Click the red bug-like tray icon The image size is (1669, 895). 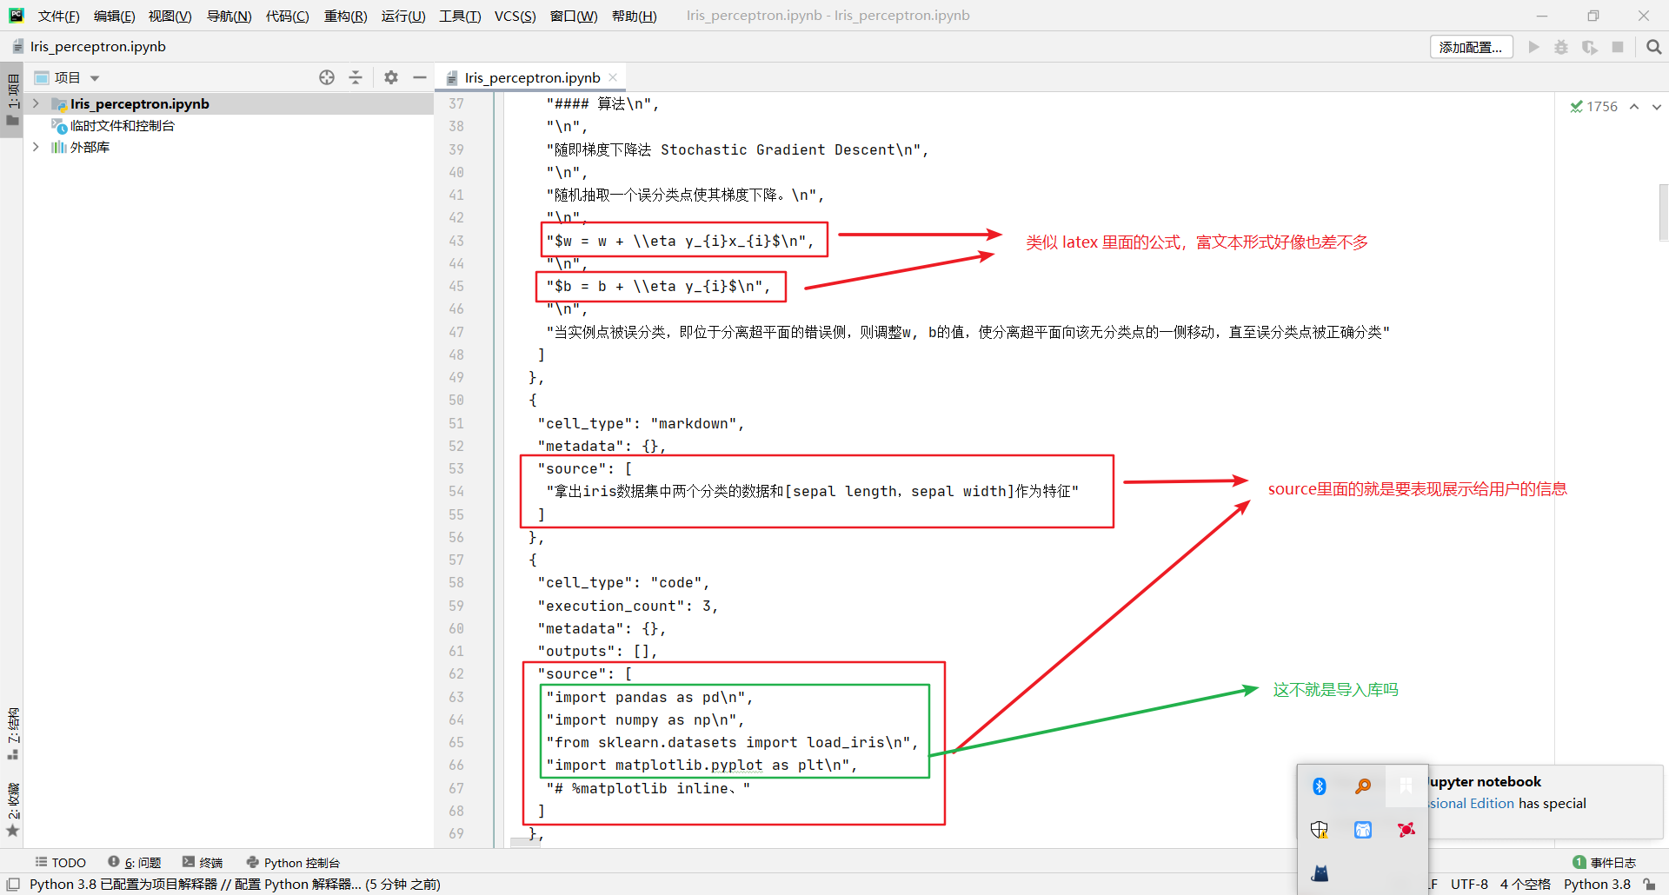(x=1406, y=830)
